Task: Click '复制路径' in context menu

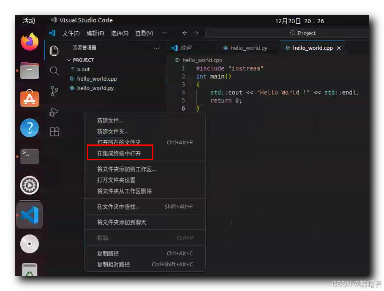Action: (108, 253)
